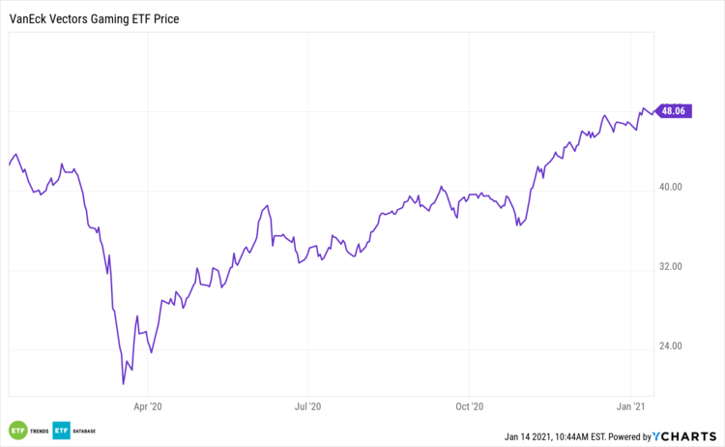Click the price line's starting point at left edge
The width and height of the screenshot is (725, 447).
pos(9,165)
